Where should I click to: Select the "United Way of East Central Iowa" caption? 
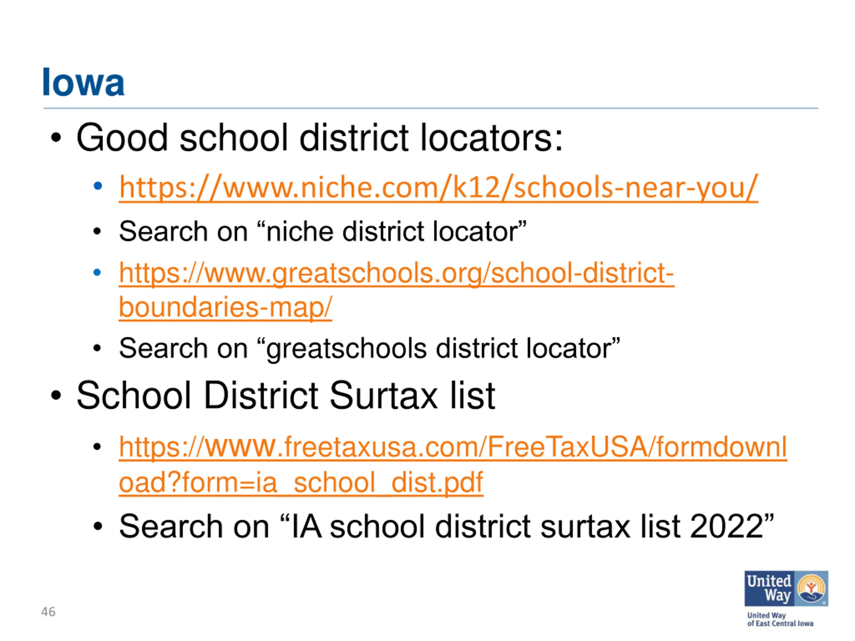click(x=780, y=619)
